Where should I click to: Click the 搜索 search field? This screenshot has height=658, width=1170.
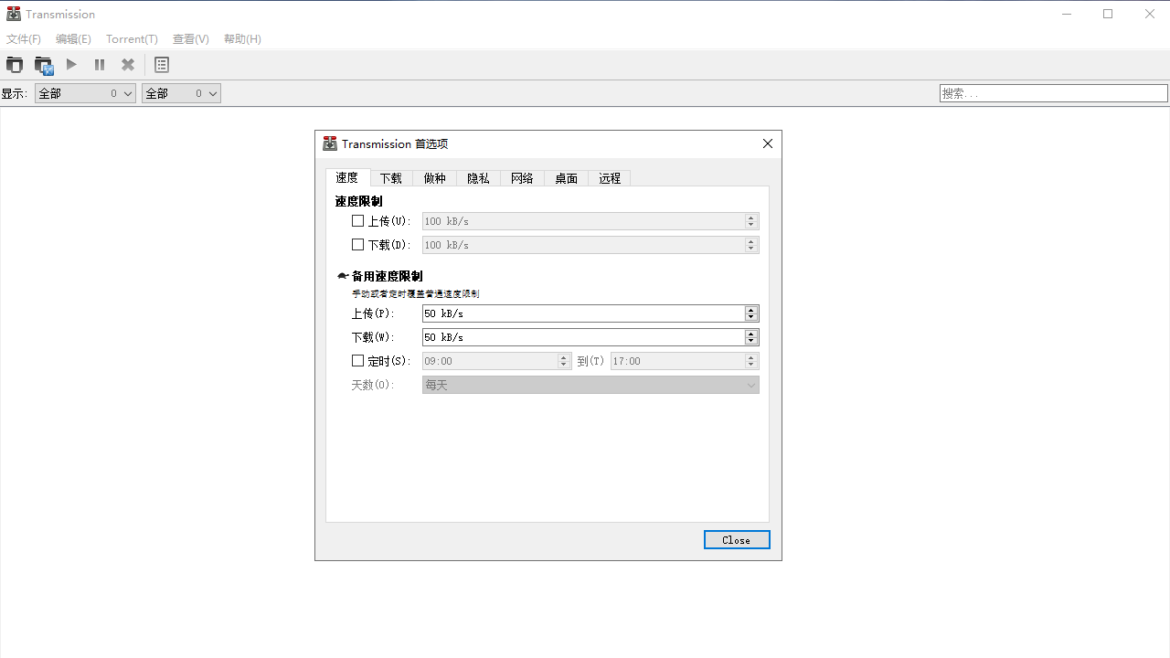[x=1053, y=92]
